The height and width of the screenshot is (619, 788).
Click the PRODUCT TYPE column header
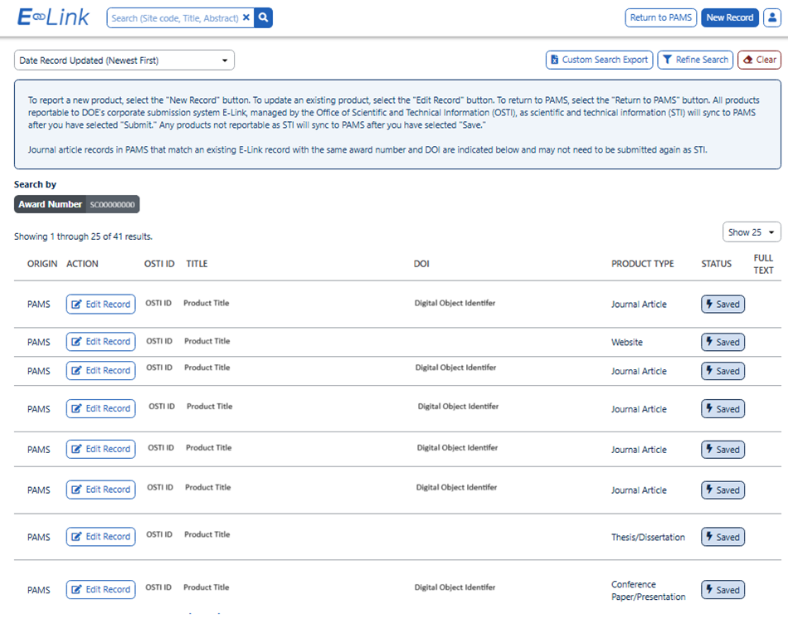(642, 264)
